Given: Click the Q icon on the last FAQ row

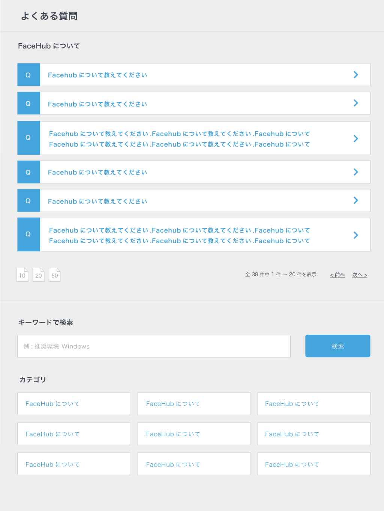Looking at the screenshot, I should pyautogui.click(x=28, y=234).
